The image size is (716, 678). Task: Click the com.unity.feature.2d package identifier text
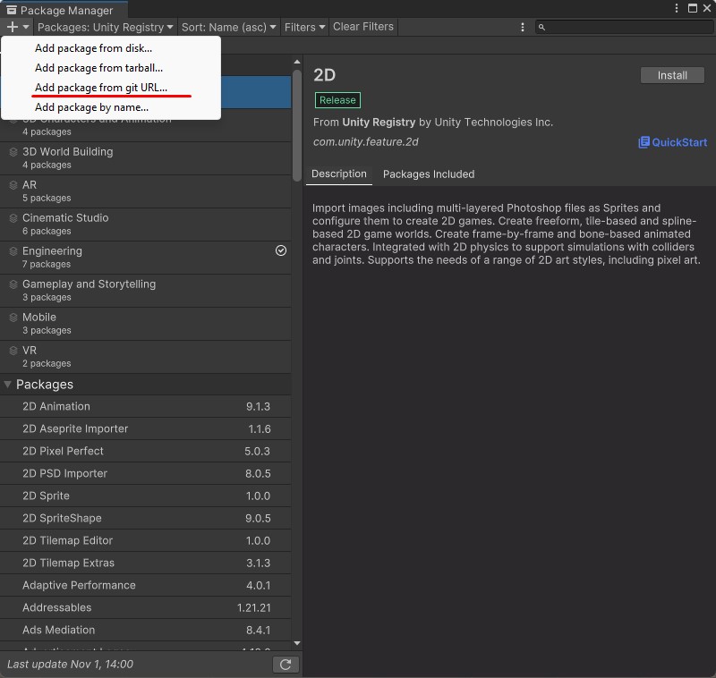[366, 142]
